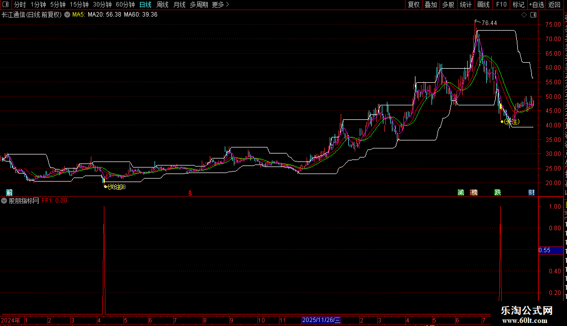Viewport: 567px width, 326px height.
Task: Switch to the 1分钟 period
Action: click(x=38, y=5)
